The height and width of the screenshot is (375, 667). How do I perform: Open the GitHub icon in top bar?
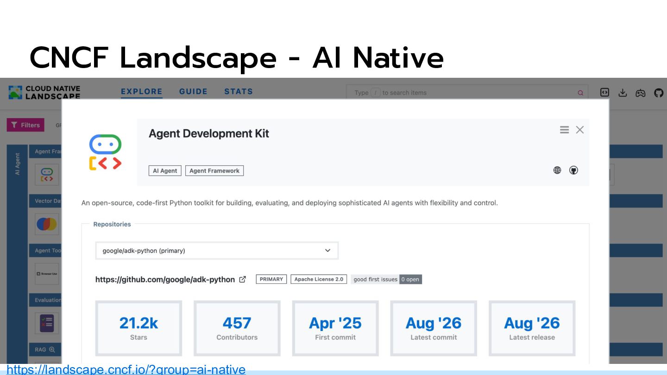(658, 93)
